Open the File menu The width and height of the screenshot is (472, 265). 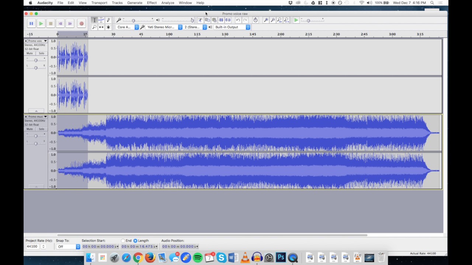[60, 3]
